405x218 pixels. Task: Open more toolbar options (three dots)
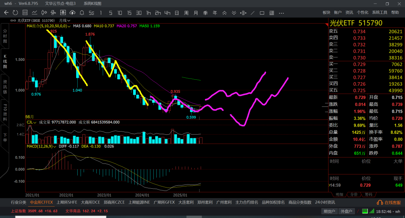pos(281,13)
